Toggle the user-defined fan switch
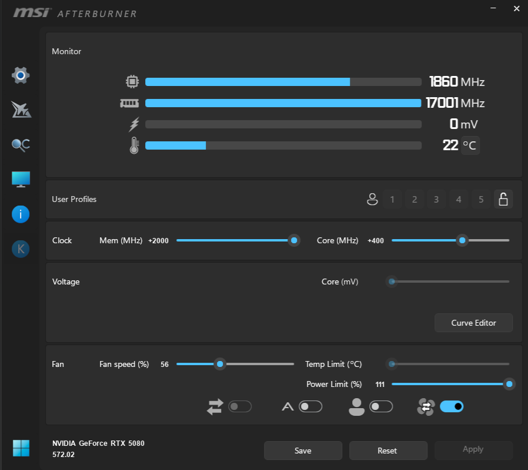The width and height of the screenshot is (528, 470). point(381,406)
